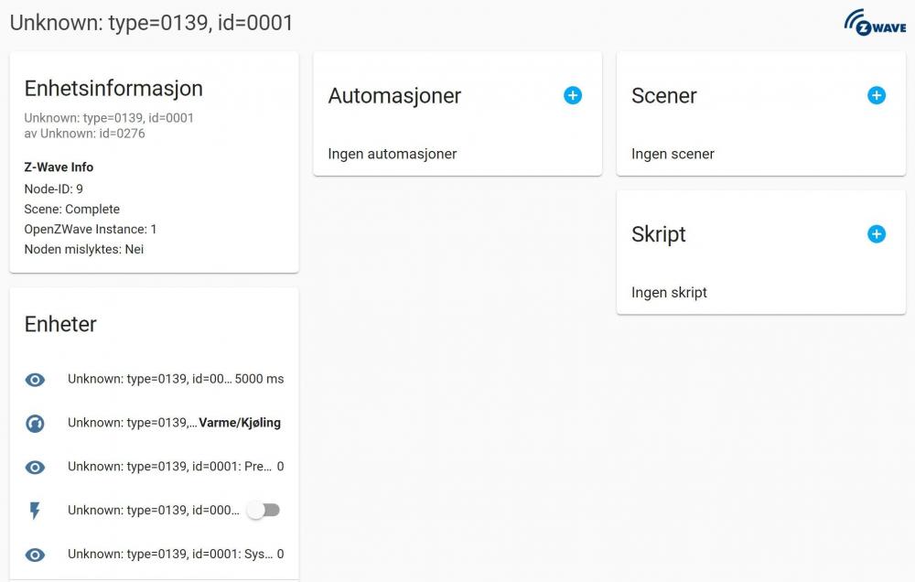Open the entity showing 5000 ms value
The width and height of the screenshot is (915, 582).
coord(175,379)
